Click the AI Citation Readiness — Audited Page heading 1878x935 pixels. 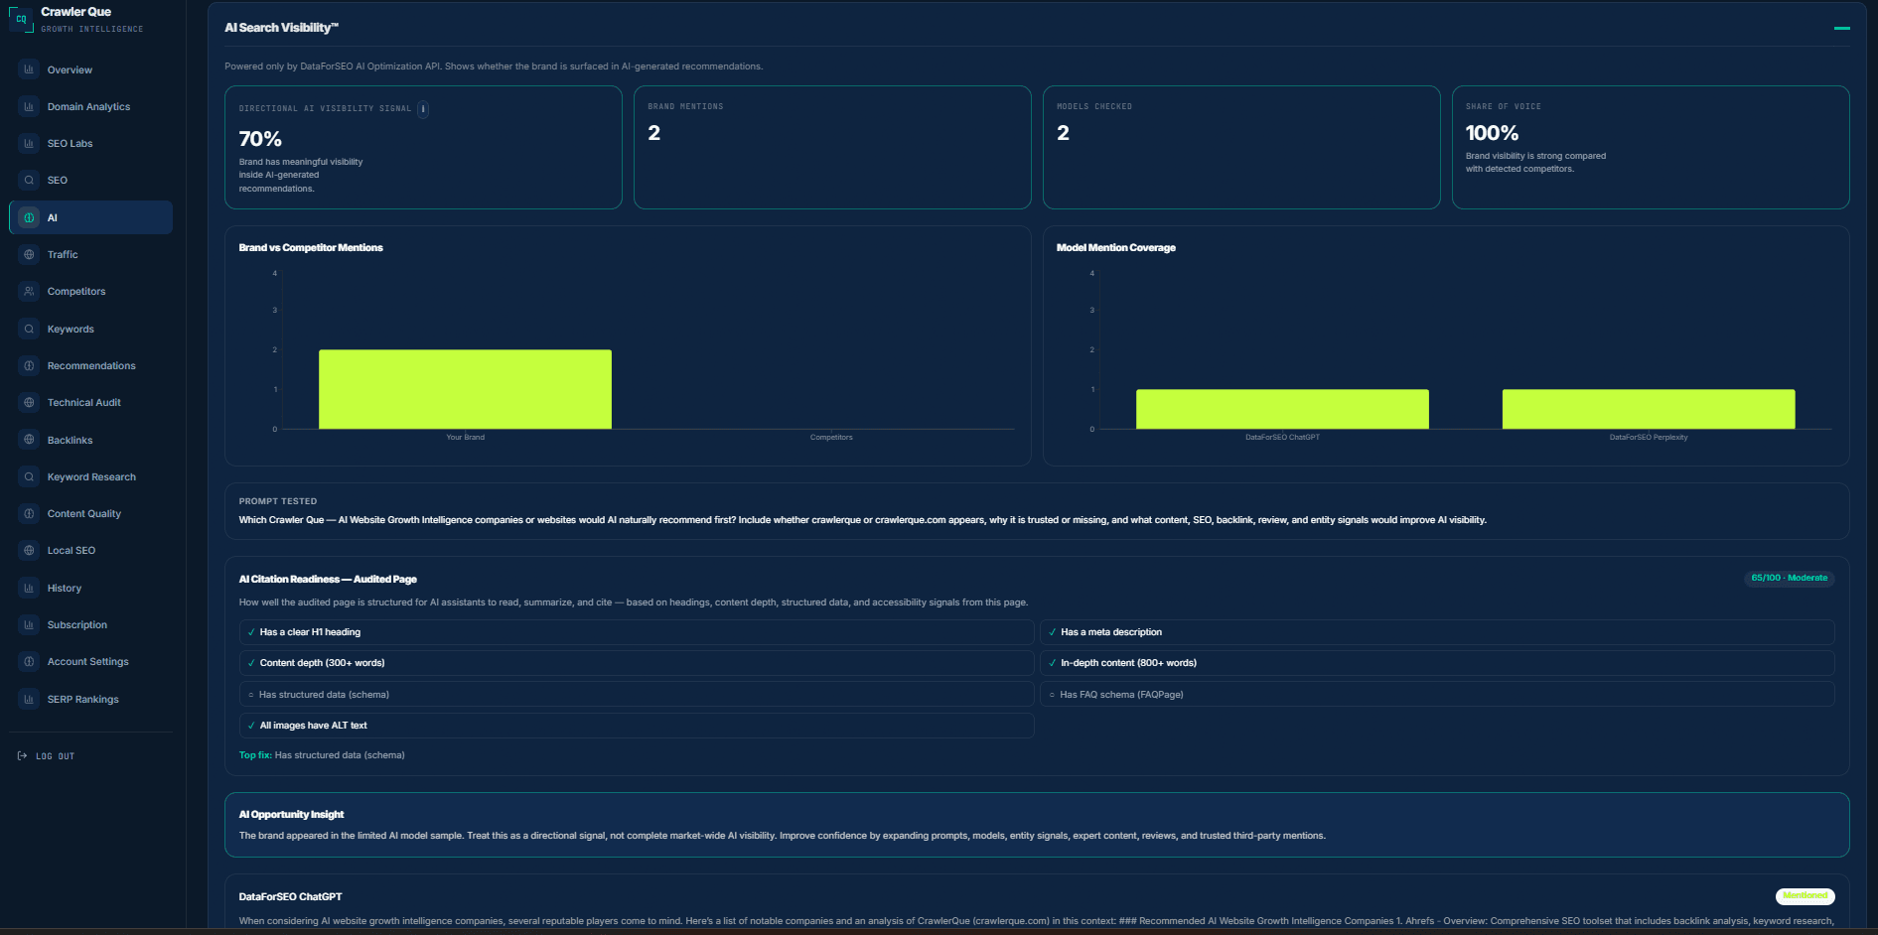coord(328,580)
